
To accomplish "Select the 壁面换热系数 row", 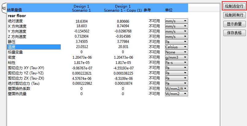I will (19, 89).
